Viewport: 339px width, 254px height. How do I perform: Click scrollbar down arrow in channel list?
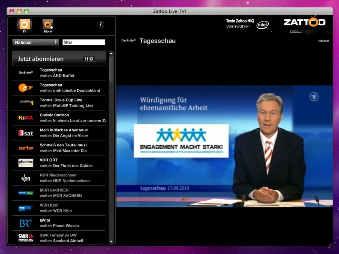point(111,242)
